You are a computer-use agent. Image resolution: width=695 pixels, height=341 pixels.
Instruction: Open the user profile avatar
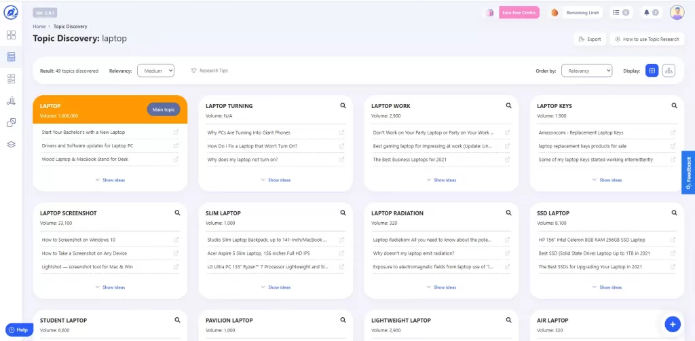tap(677, 12)
